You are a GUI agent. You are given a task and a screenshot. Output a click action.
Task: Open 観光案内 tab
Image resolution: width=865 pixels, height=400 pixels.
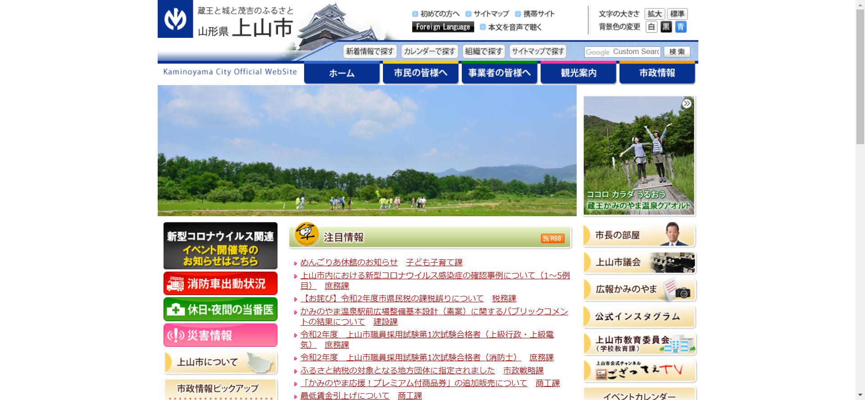pyautogui.click(x=578, y=73)
